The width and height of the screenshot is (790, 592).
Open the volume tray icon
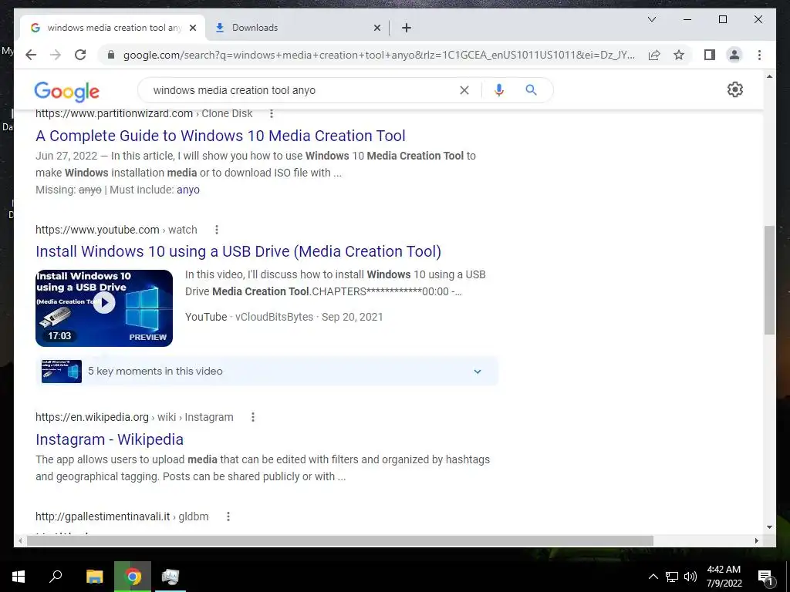tap(690, 577)
